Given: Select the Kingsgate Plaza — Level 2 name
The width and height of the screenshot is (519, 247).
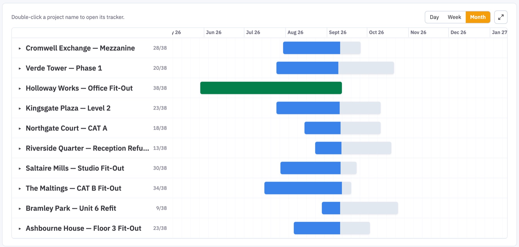Looking at the screenshot, I should point(68,108).
